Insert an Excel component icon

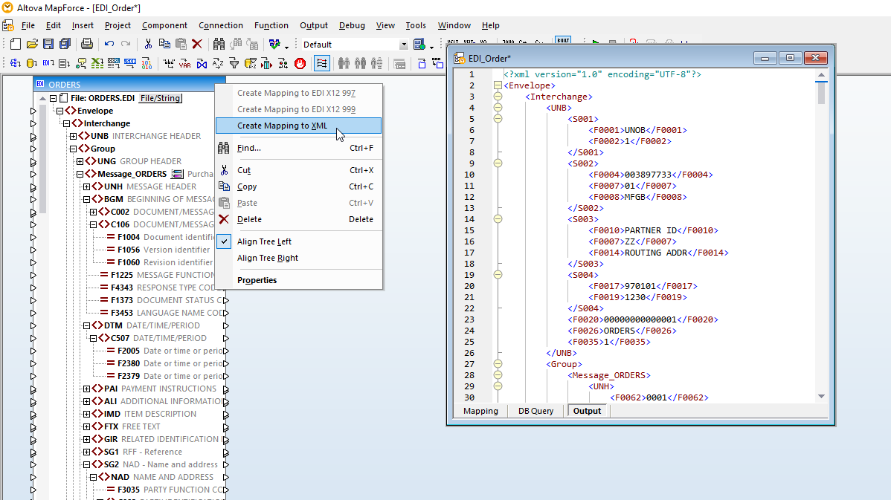point(97,64)
